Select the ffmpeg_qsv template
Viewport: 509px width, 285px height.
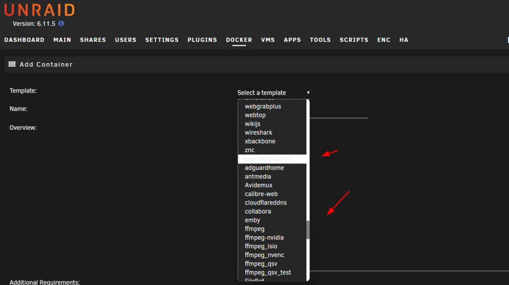[272, 264]
